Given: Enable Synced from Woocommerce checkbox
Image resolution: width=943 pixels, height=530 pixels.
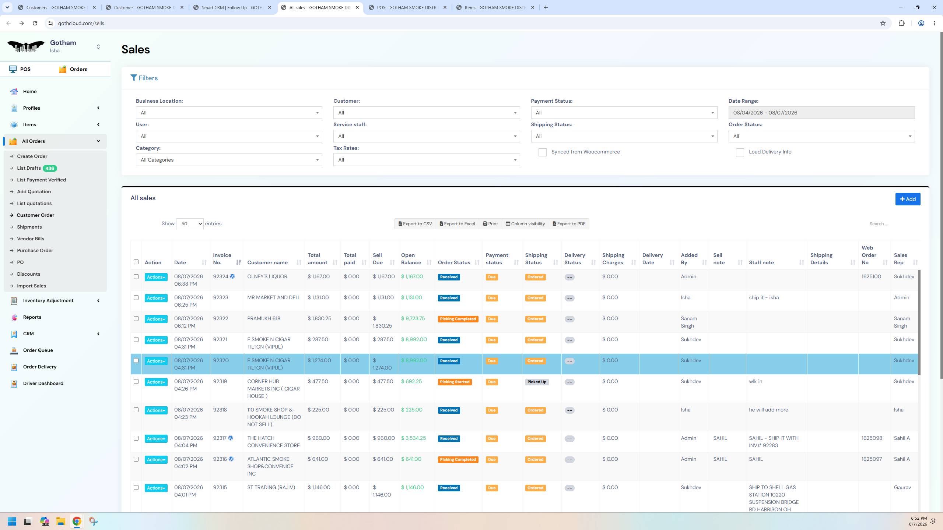Looking at the screenshot, I should point(542,152).
